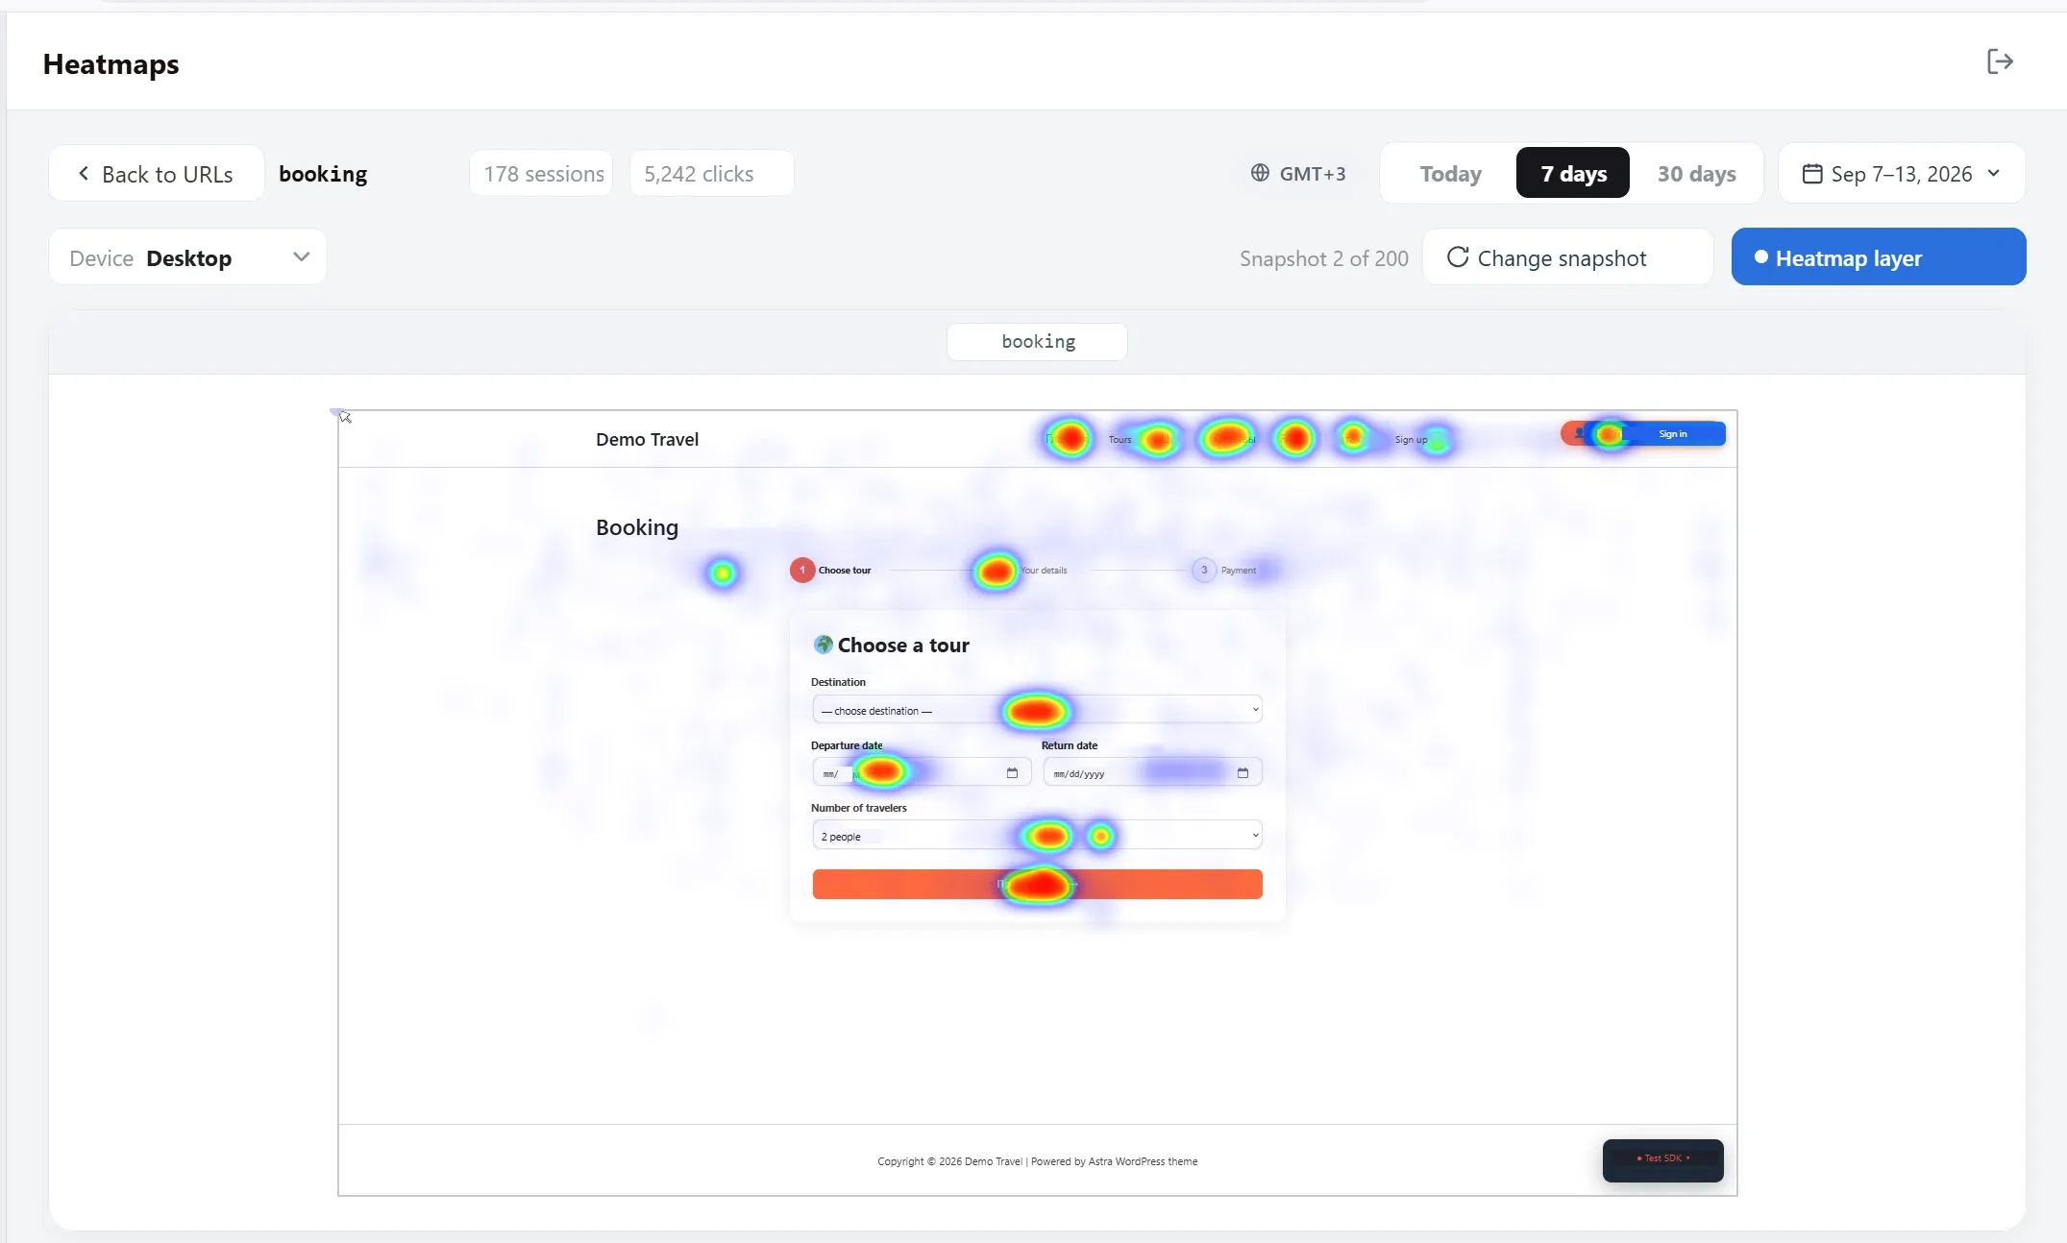Viewport: 2067px width, 1243px height.
Task: Click the orange submit button in tour form
Action: 1037,884
